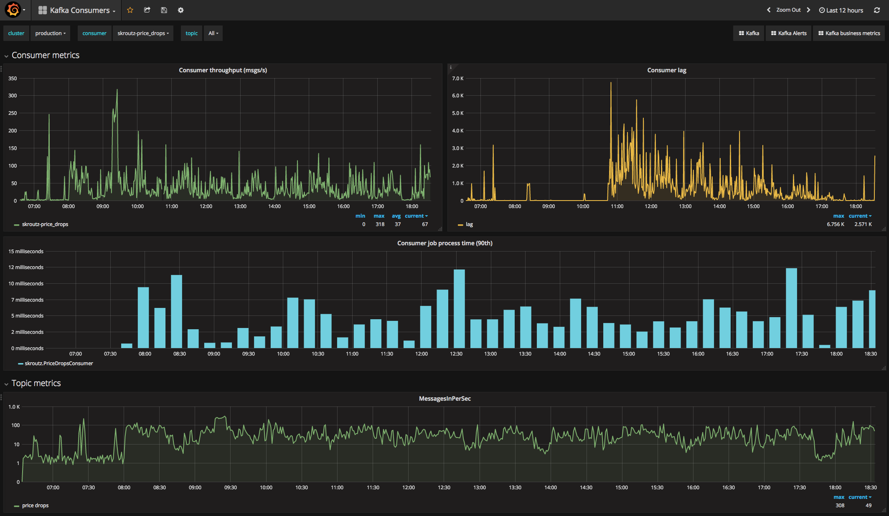Click the 318 max throughput value
Image resolution: width=889 pixels, height=516 pixels.
tap(380, 224)
